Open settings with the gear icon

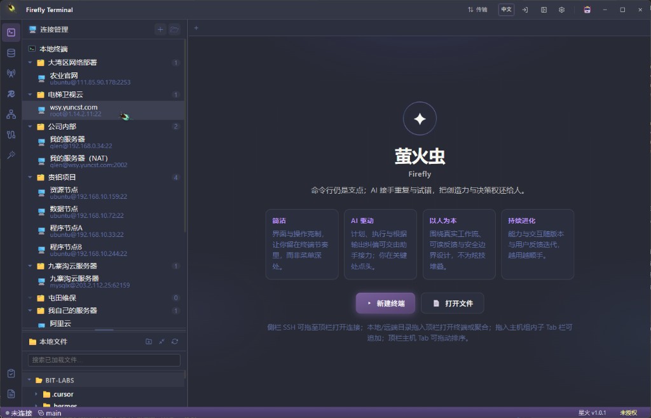tap(562, 10)
